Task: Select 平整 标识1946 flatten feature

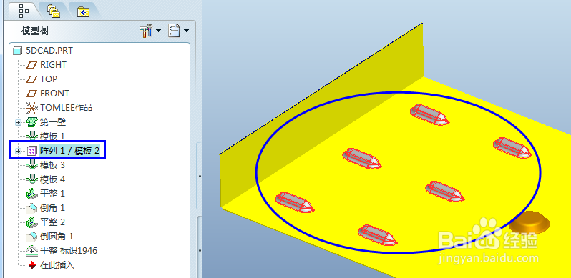Action: click(69, 250)
